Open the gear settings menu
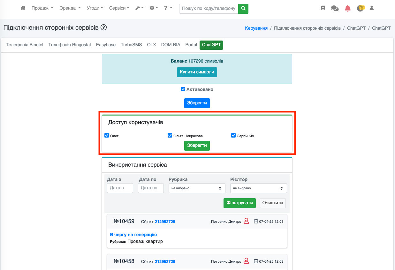This screenshot has width=395, height=270. (x=154, y=8)
